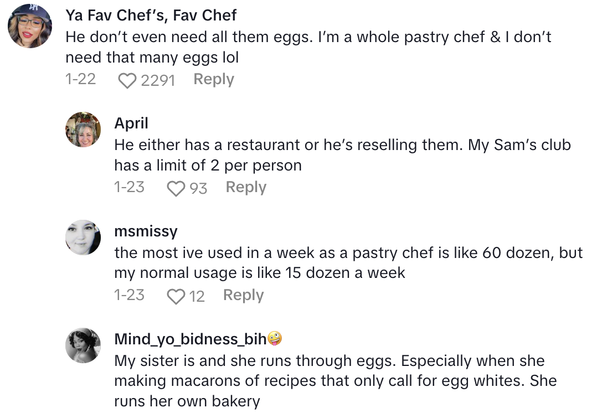This screenshot has height=413, width=597.
Task: Click the 2291 likes count
Action: pyautogui.click(x=158, y=81)
